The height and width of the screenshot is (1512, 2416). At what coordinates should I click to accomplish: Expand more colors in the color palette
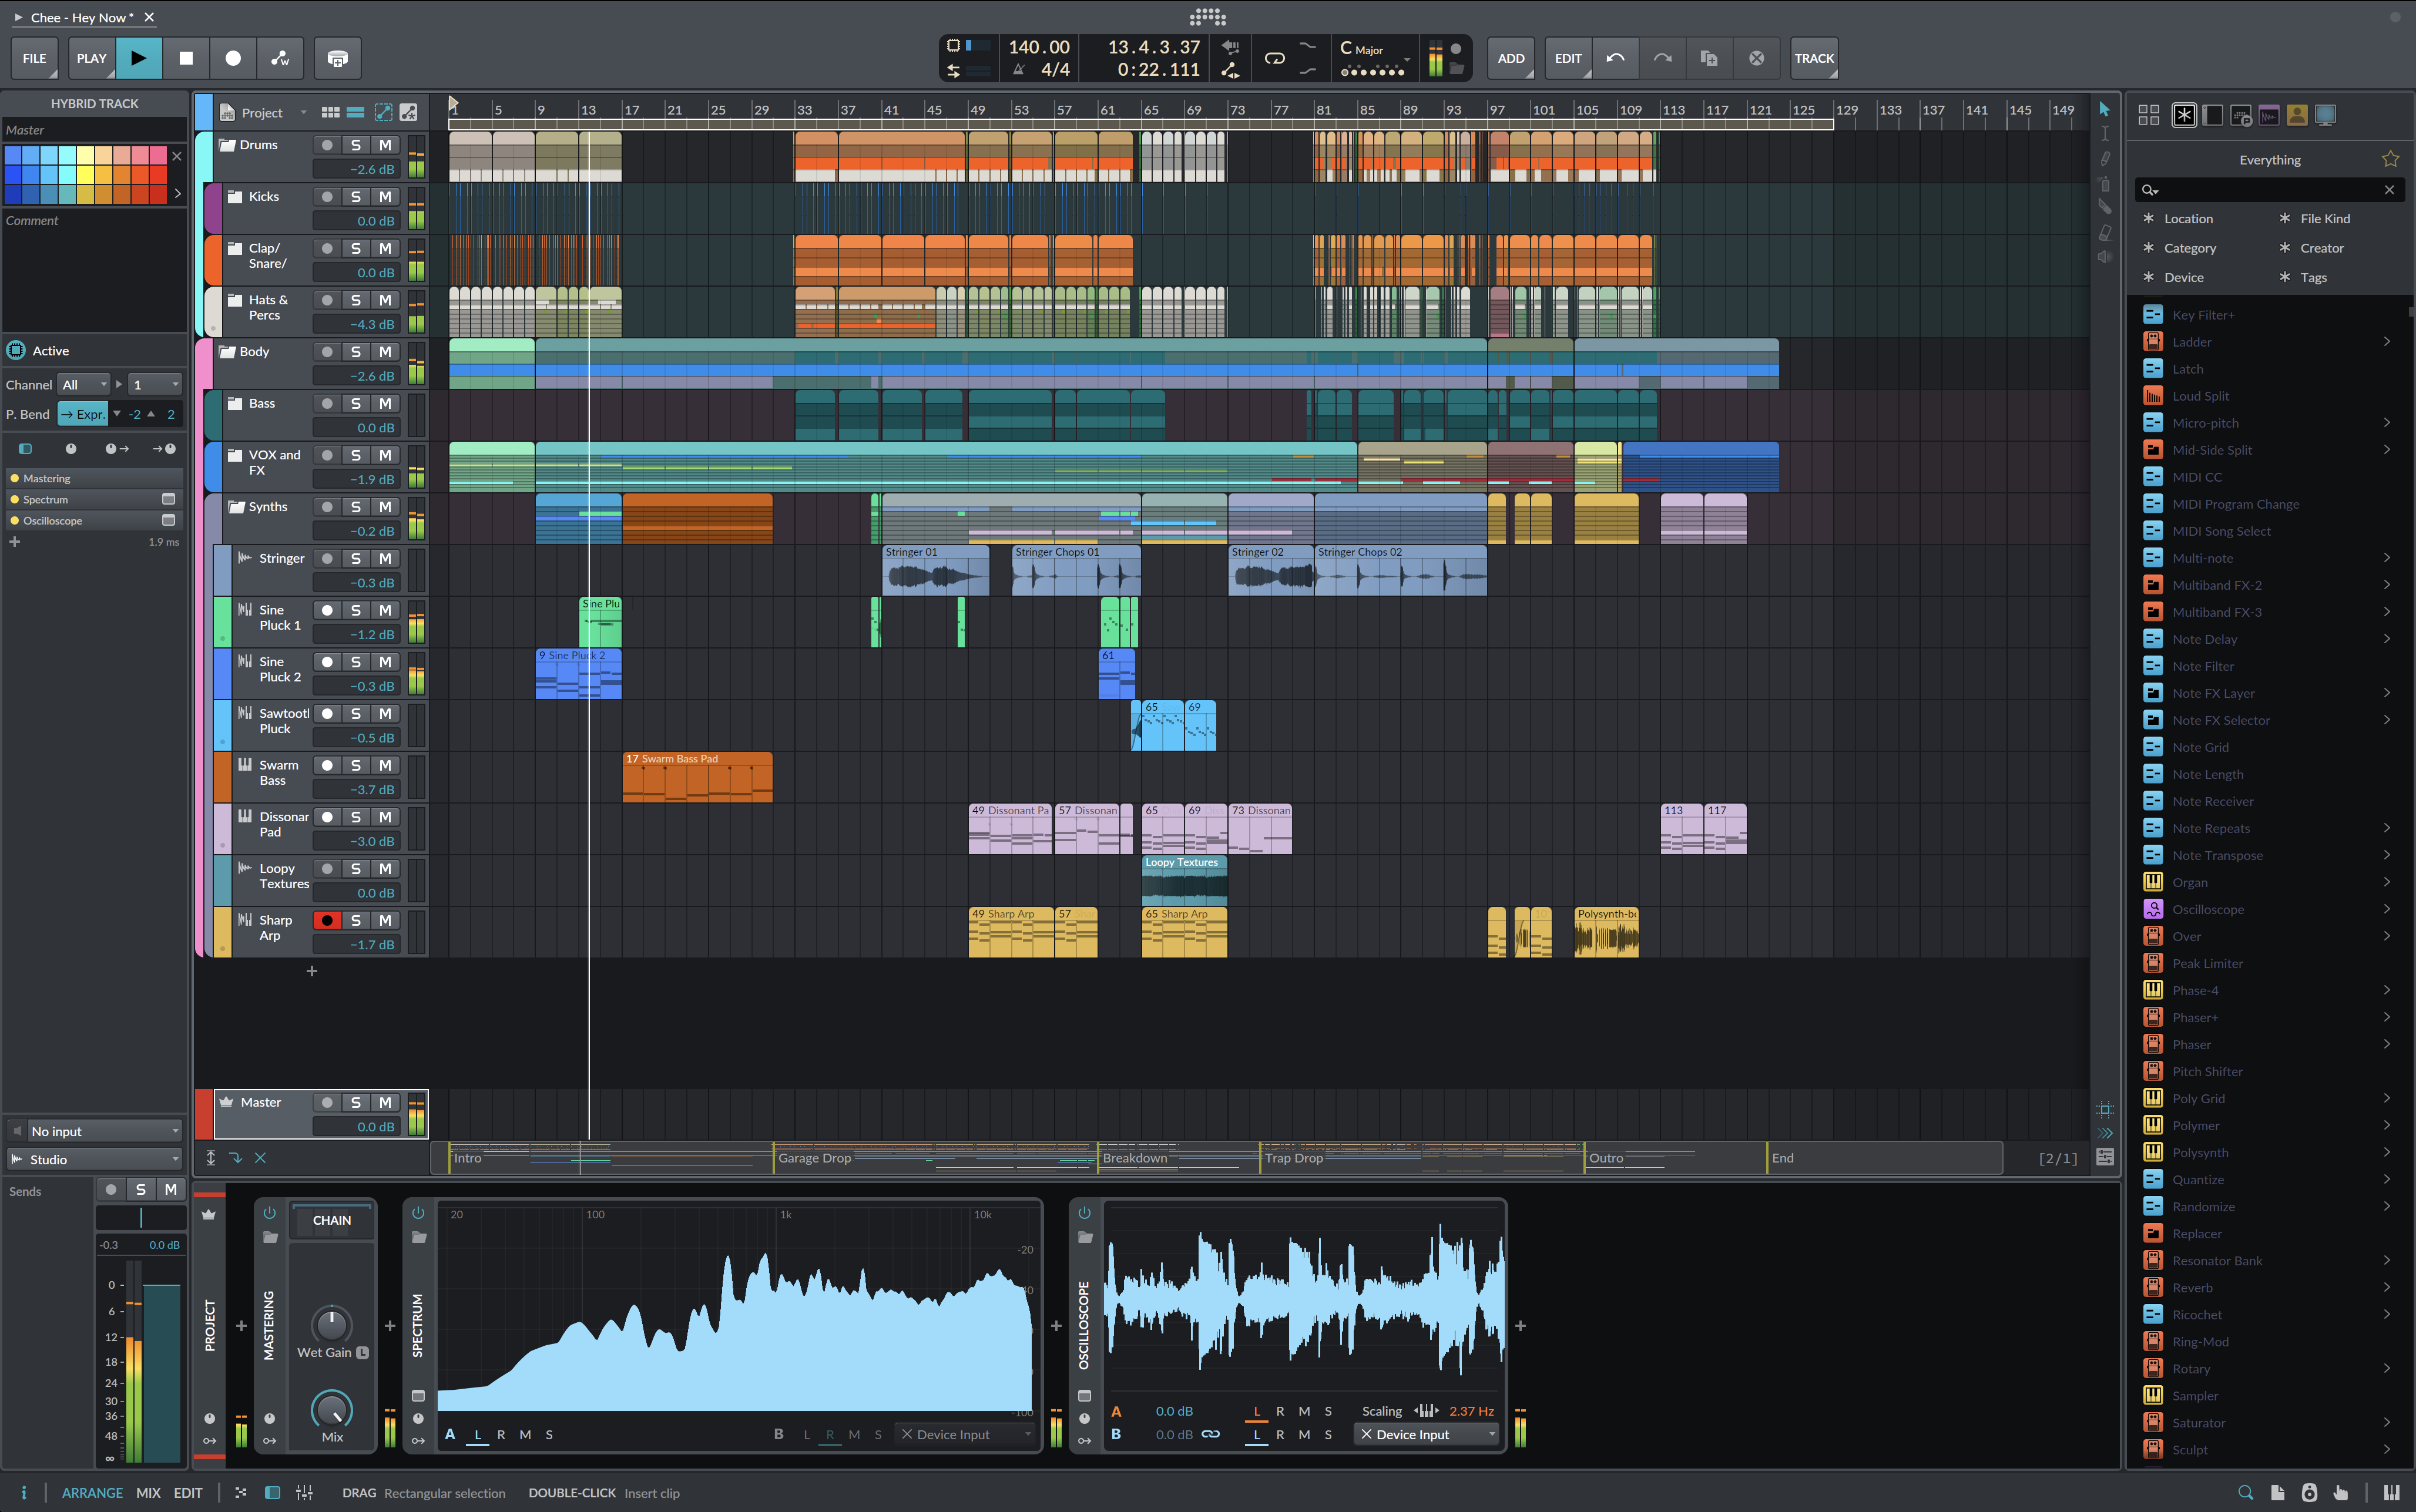[178, 193]
